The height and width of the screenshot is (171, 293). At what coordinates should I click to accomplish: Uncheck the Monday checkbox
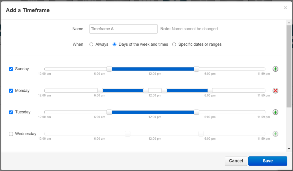(x=11, y=91)
